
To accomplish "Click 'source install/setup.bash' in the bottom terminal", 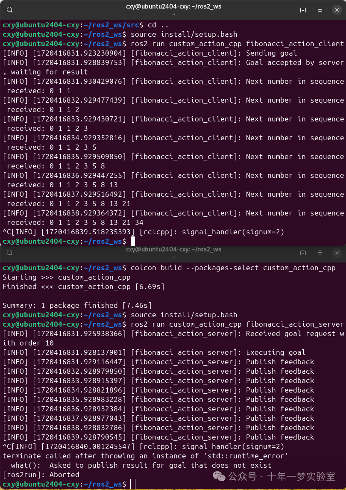I will point(184,315).
